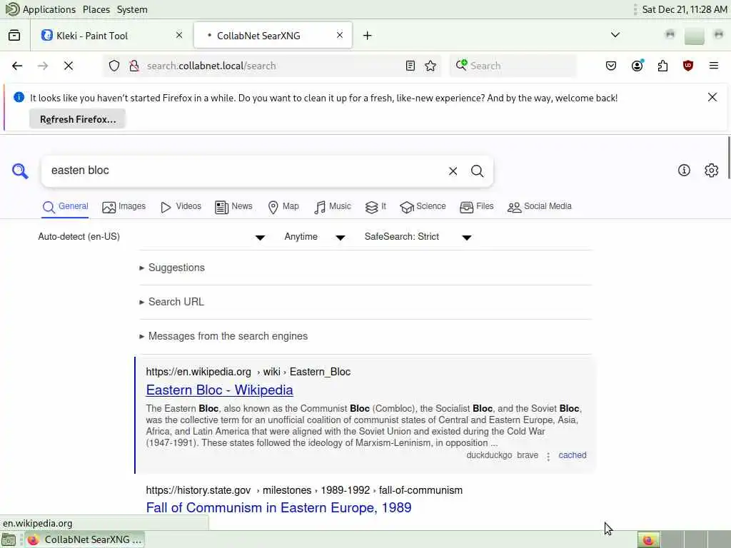Click the Firefox toolbar Search box
Screen dimensions: 731x548
(x=513, y=66)
